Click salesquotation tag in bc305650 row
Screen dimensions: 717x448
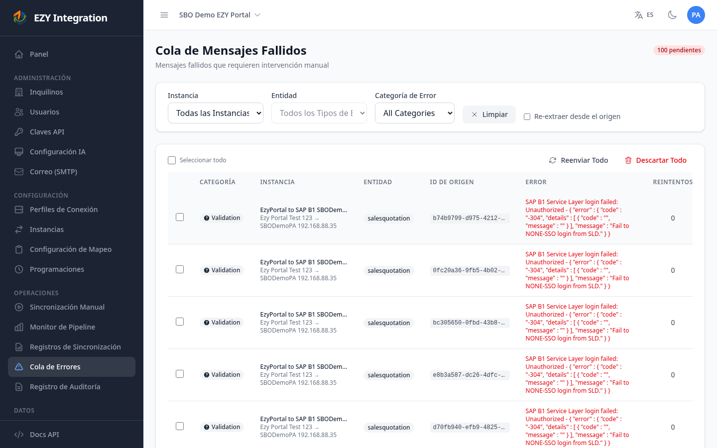click(x=389, y=323)
